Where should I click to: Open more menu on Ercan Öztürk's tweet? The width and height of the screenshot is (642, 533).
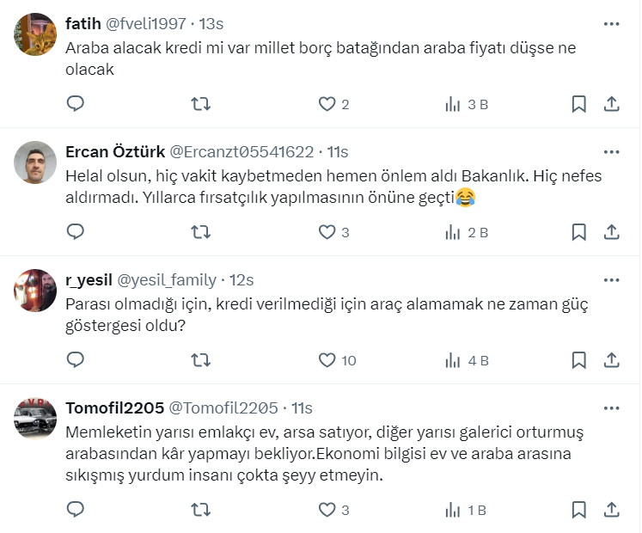611,152
